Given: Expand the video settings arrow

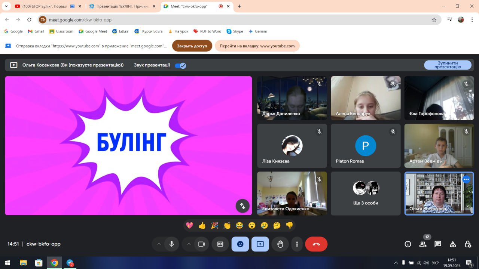Looking at the screenshot, I should click(189, 244).
